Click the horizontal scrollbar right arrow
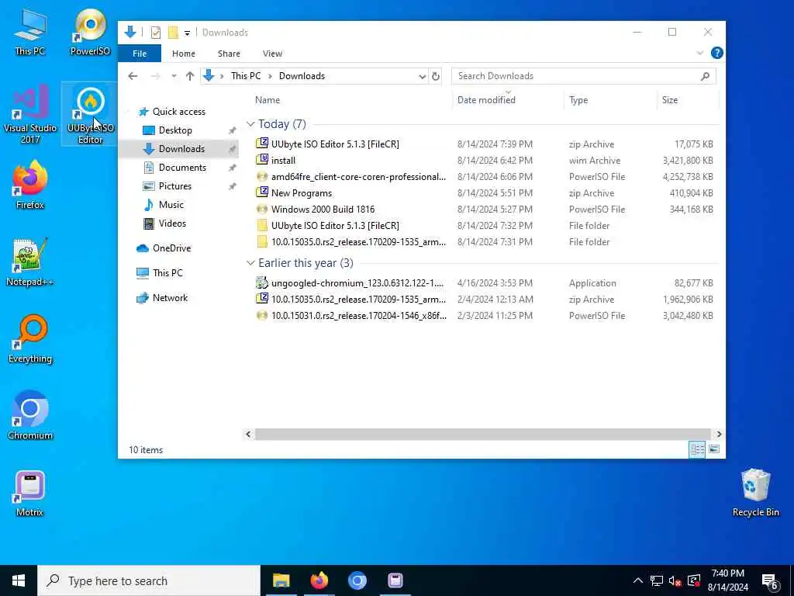The width and height of the screenshot is (794, 596). (719, 435)
